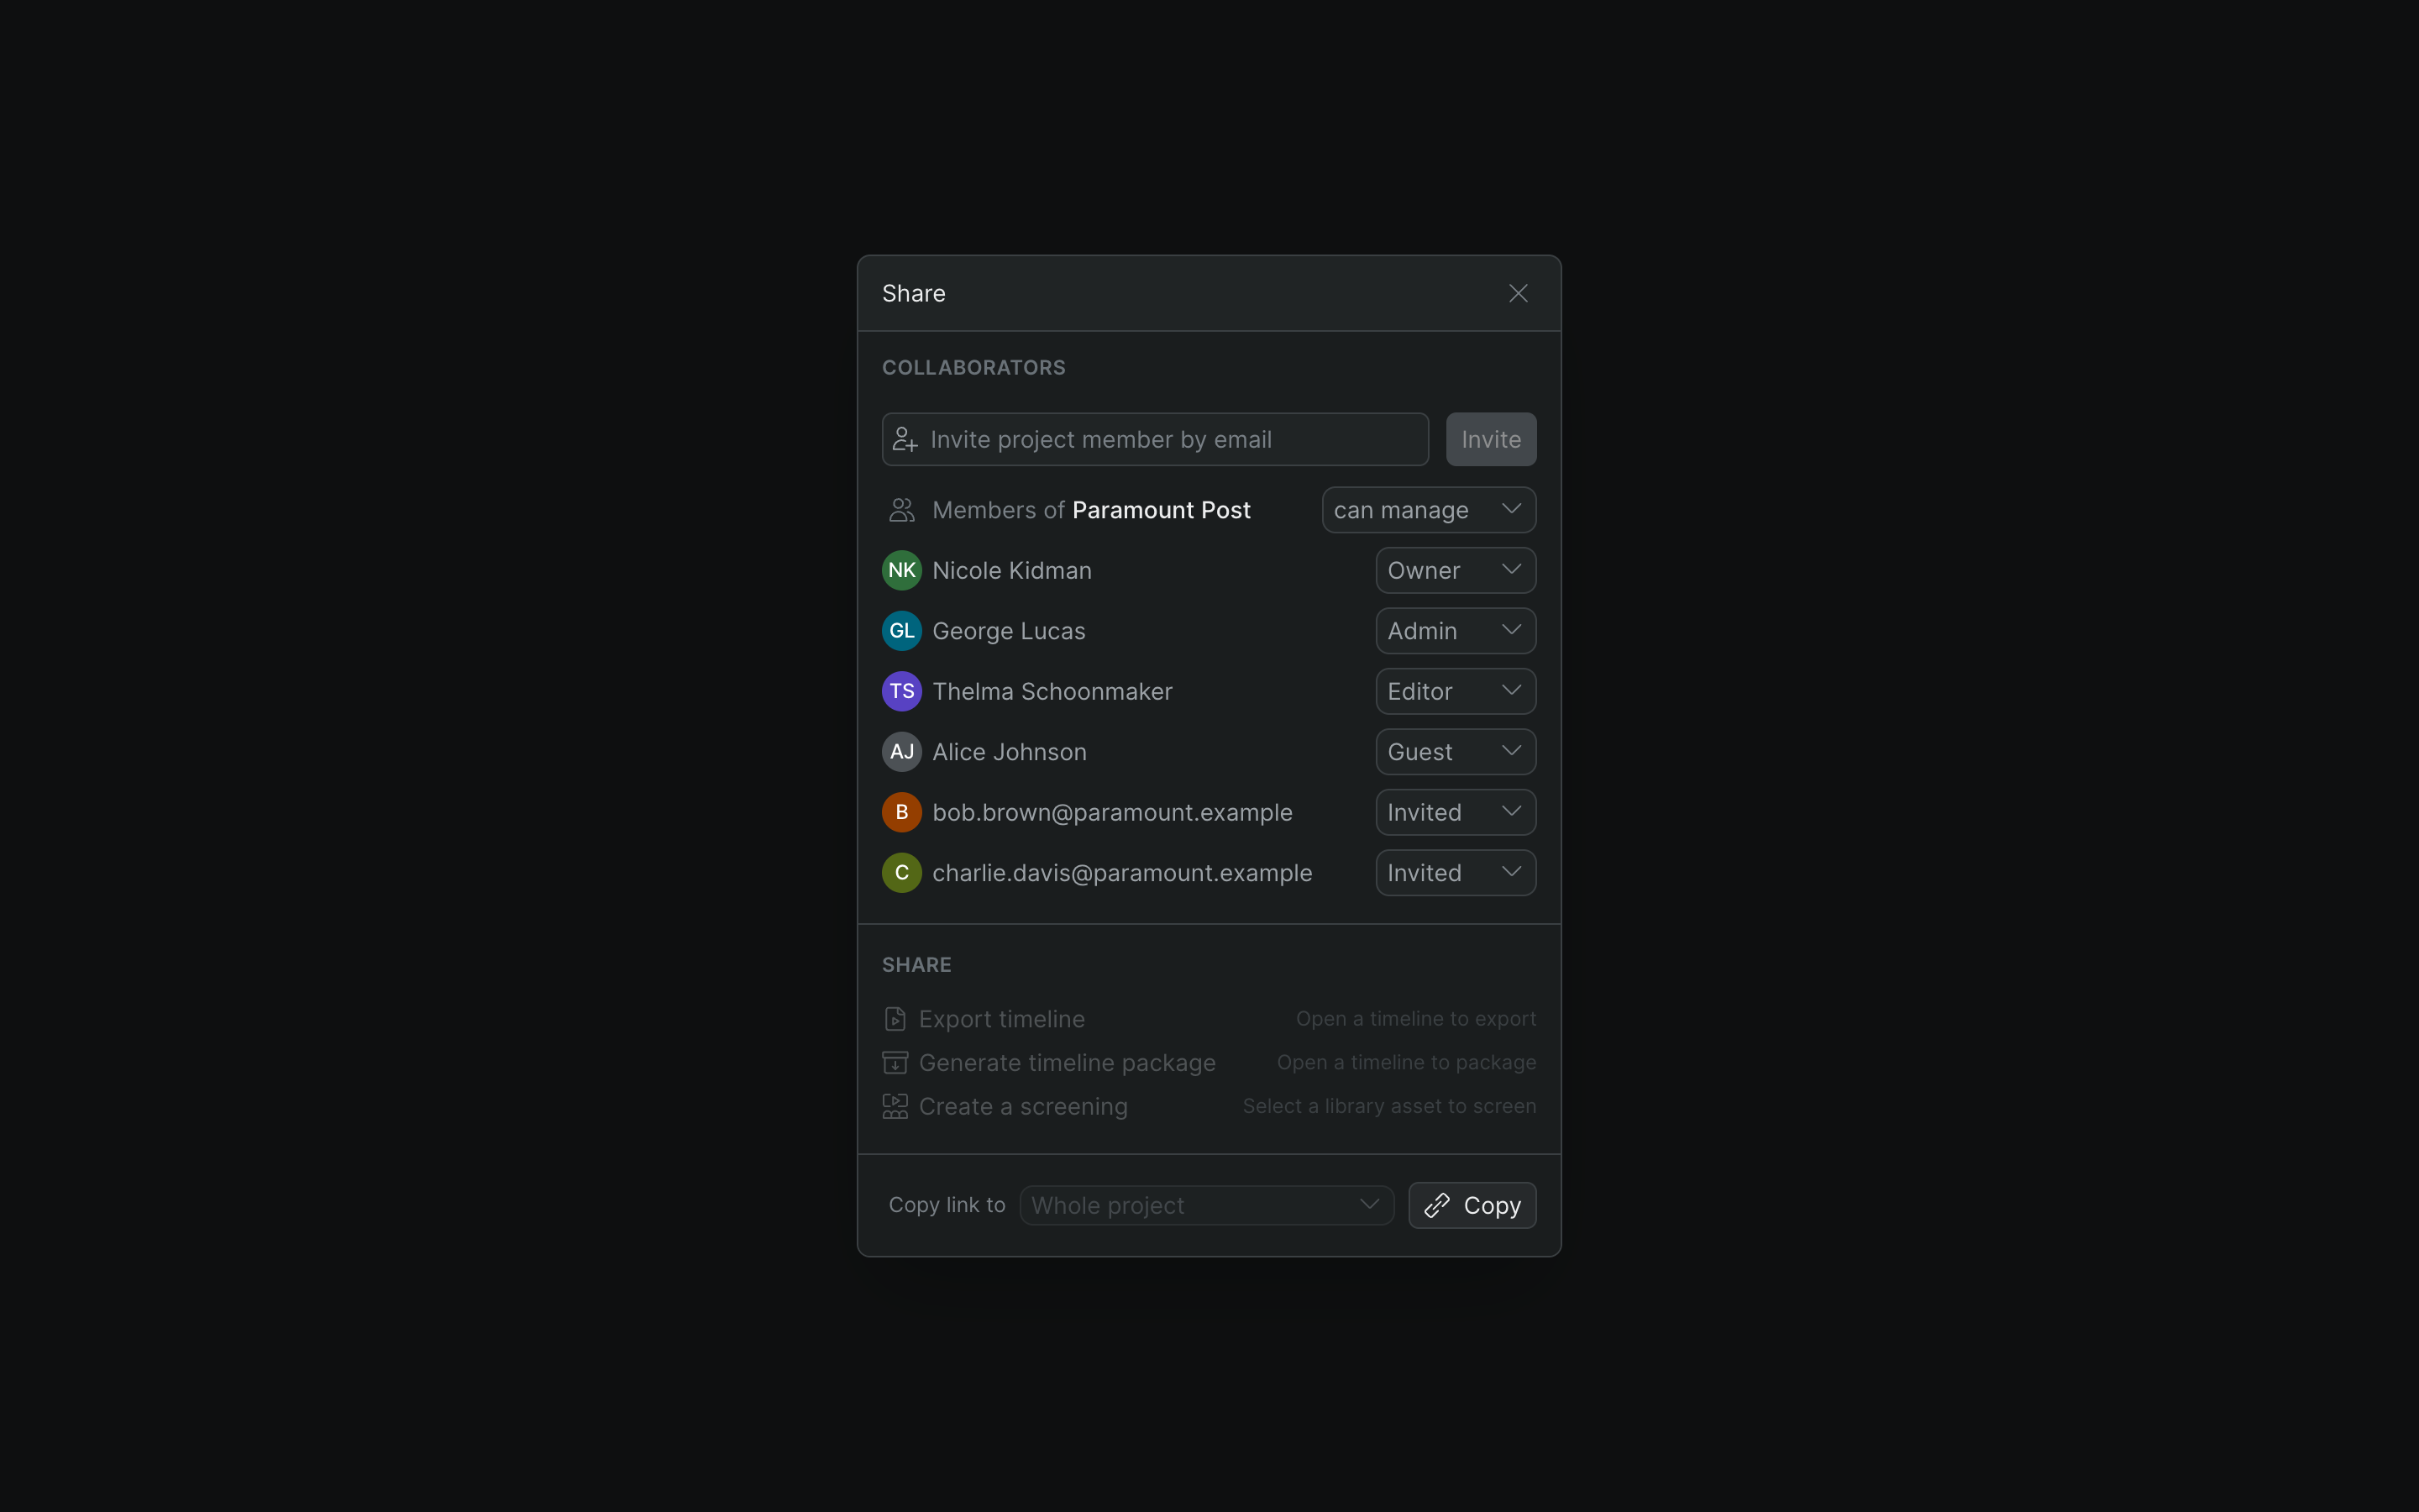This screenshot has height=1512, width=2419.
Task: Click the name Nicole Kidman
Action: (x=1011, y=570)
